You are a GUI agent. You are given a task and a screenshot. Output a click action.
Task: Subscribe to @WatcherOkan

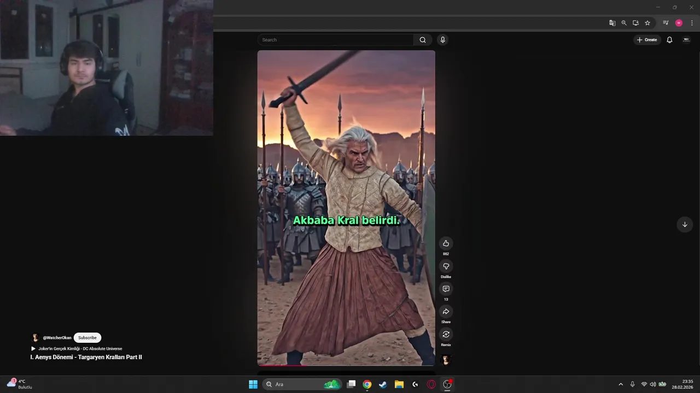pos(87,338)
